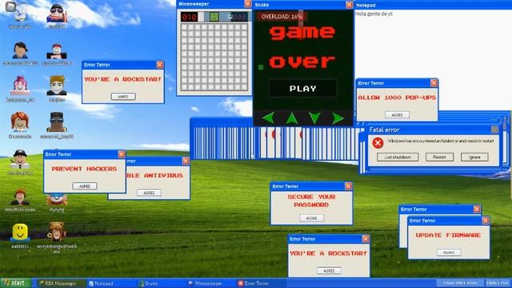Click the Notepad window title bar
The width and height of the screenshot is (512, 288).
(x=433, y=5)
